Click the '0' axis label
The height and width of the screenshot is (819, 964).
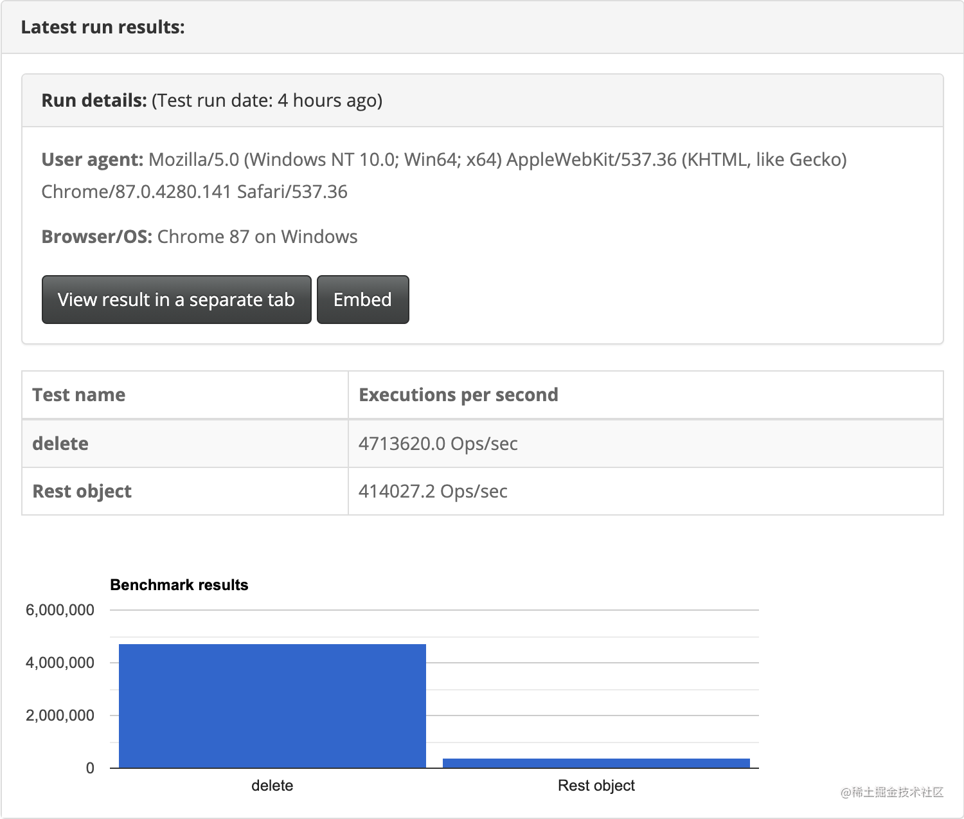pyautogui.click(x=90, y=768)
